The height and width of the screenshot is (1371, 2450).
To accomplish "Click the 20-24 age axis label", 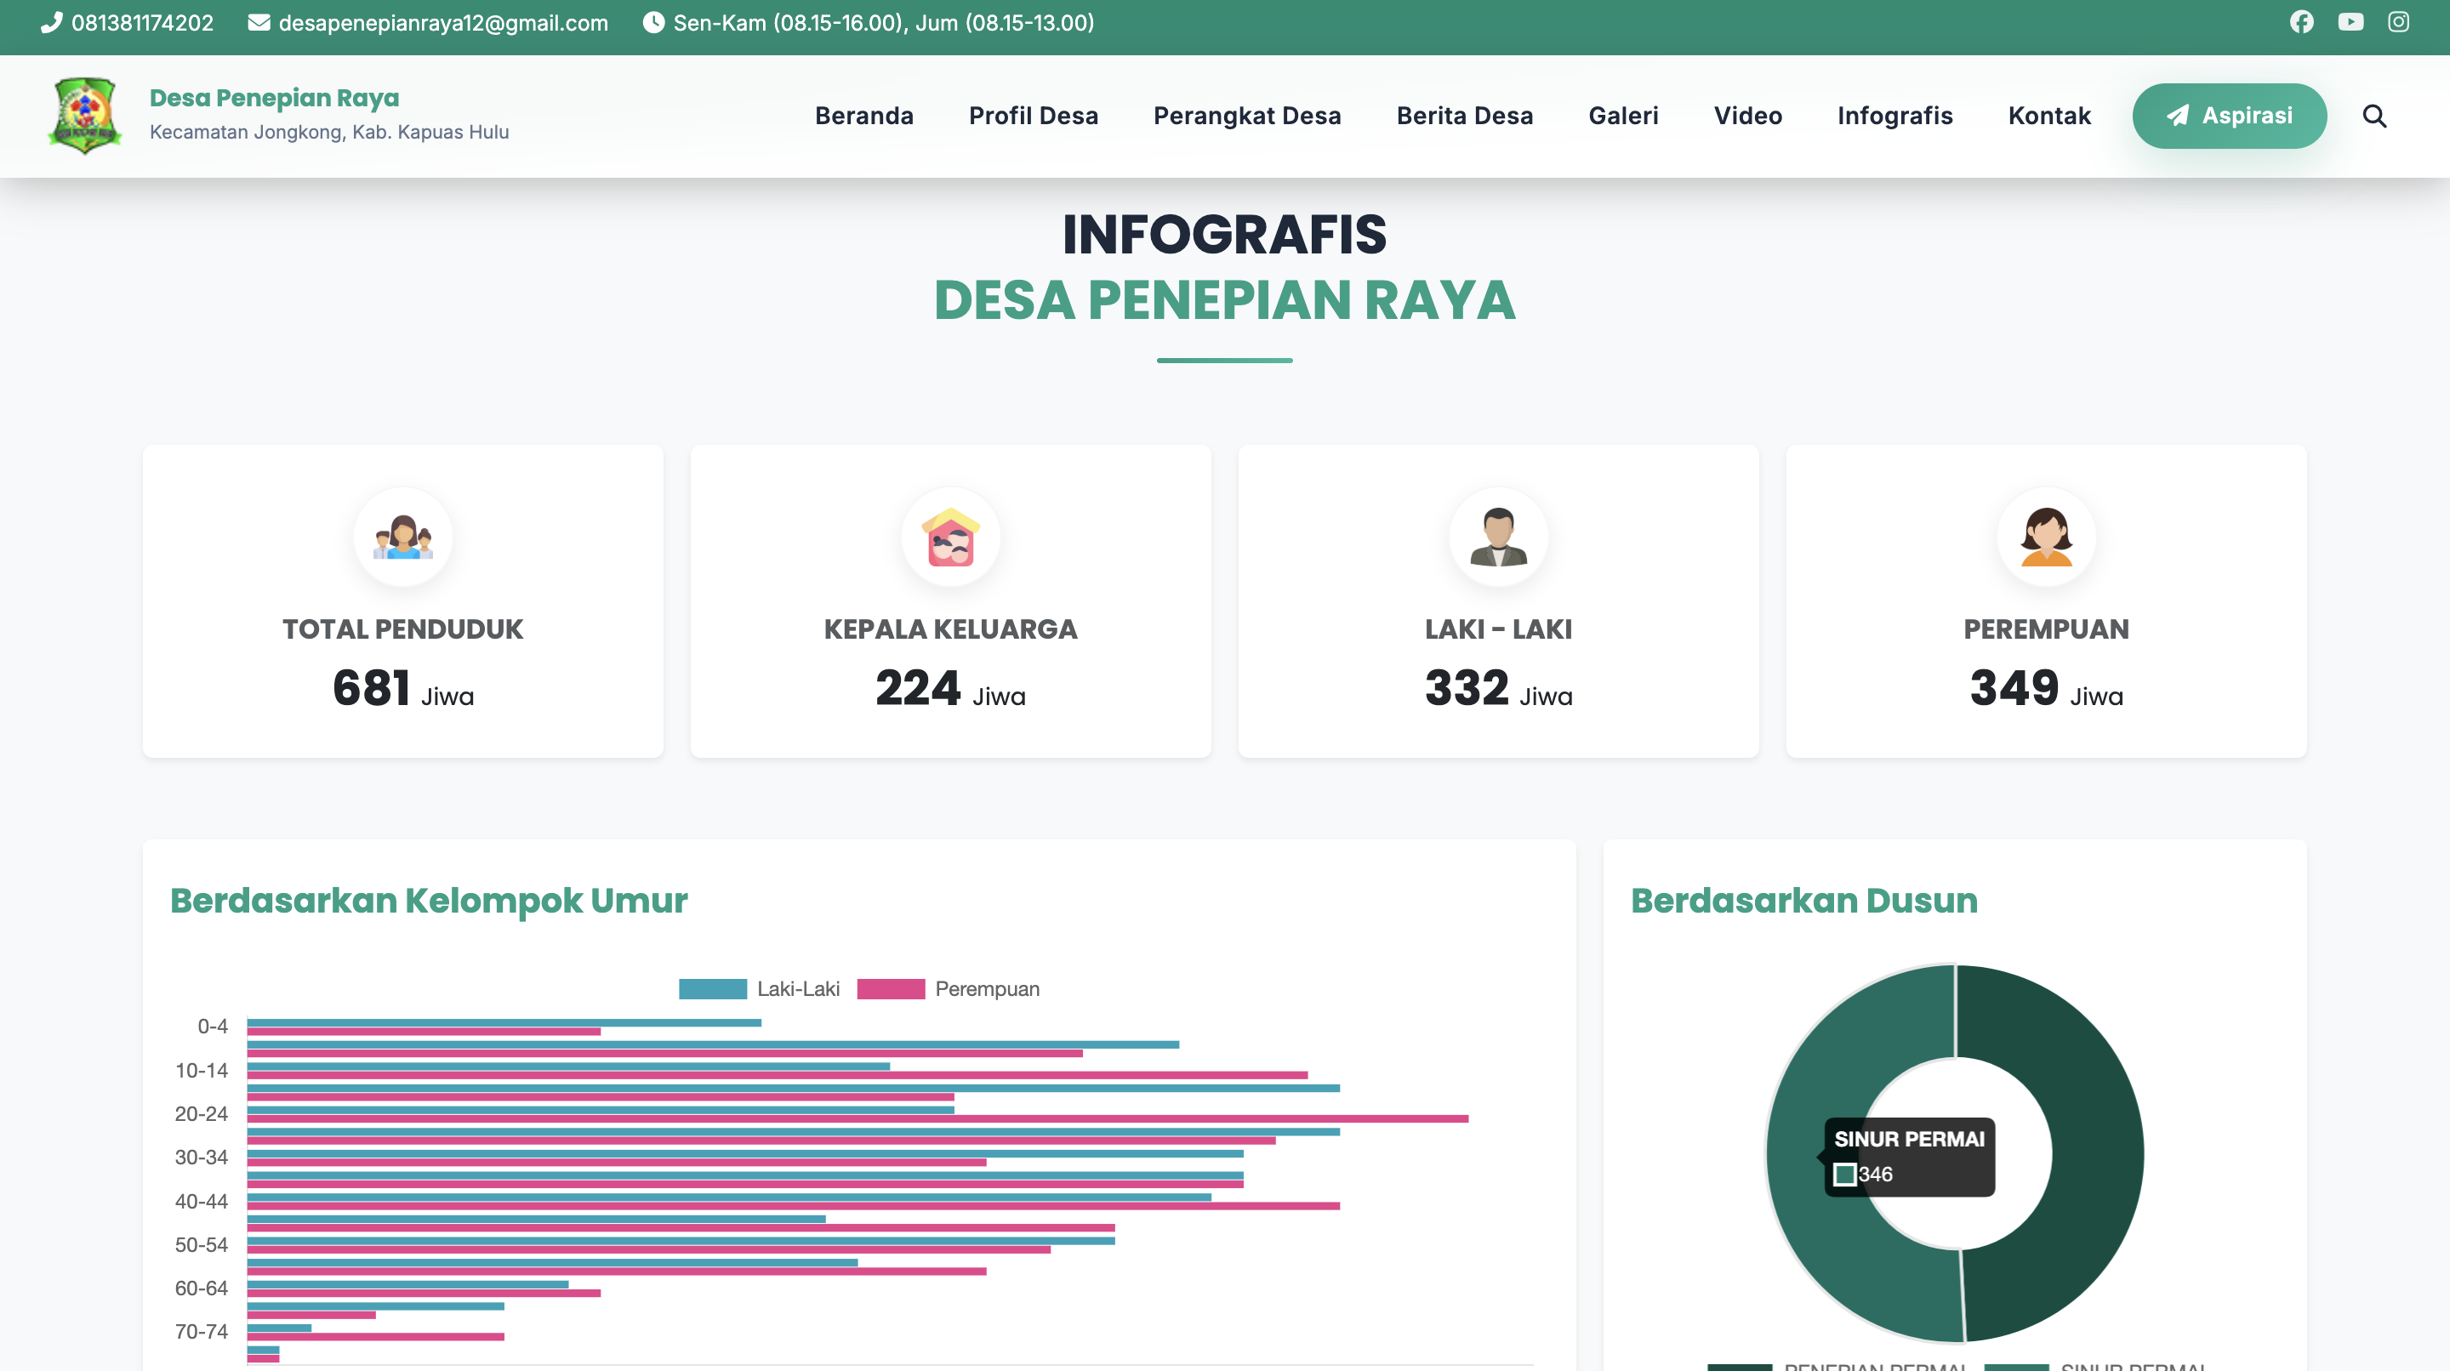I will pos(201,1113).
